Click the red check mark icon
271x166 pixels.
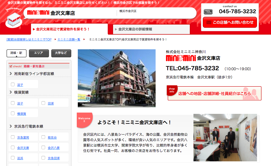[11, 66]
